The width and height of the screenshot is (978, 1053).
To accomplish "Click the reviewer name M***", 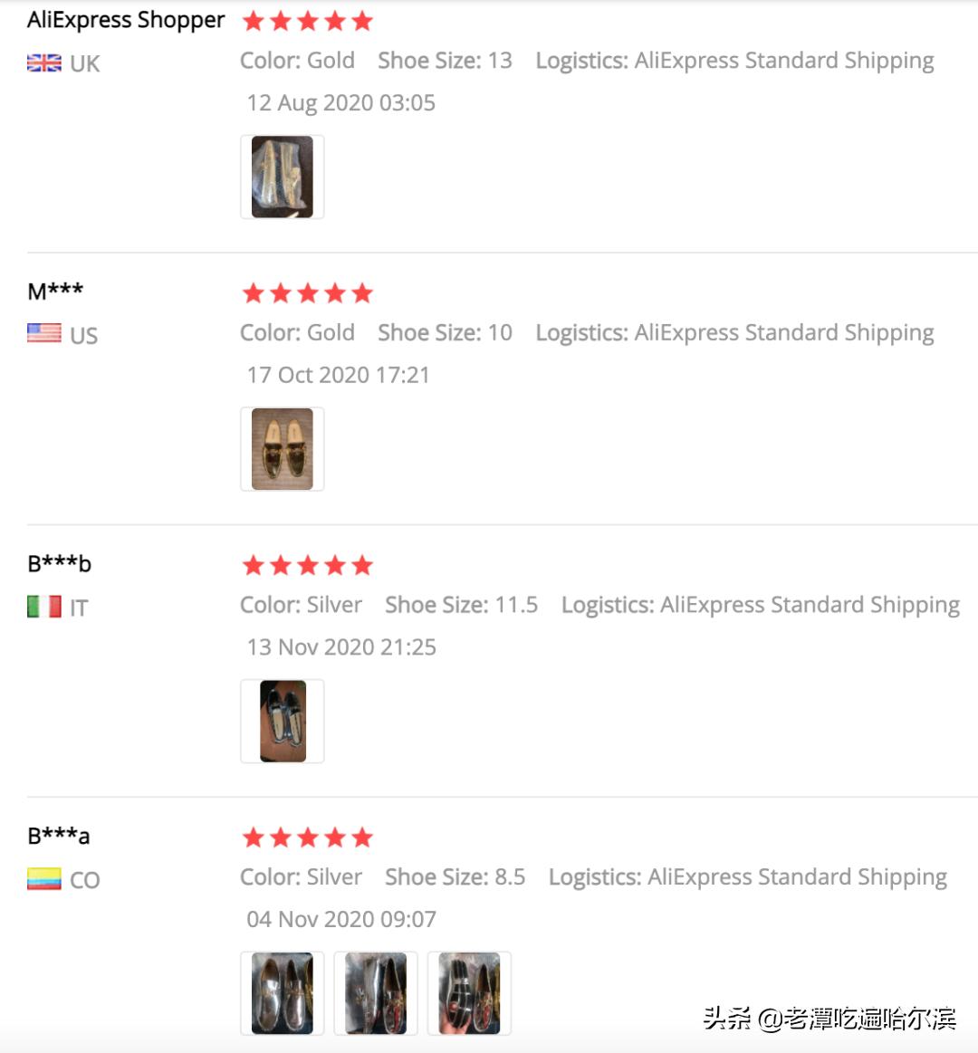I will click(55, 292).
